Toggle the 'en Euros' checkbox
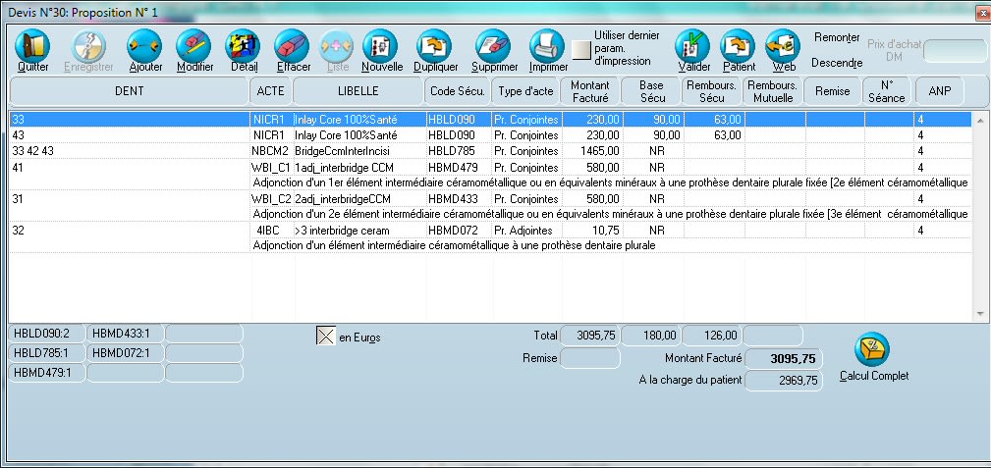Screen dimensions: 991x468 (326, 337)
